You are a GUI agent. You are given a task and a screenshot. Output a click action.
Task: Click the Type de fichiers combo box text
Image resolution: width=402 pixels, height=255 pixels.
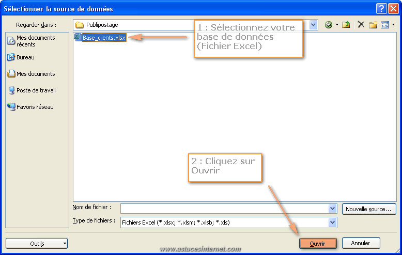click(176, 222)
